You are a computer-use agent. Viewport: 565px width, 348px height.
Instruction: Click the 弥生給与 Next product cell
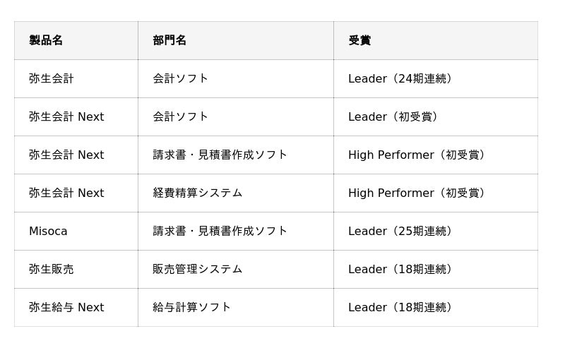[x=76, y=308]
